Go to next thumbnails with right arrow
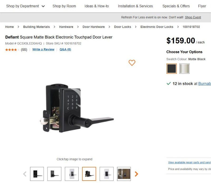 pos(136,174)
